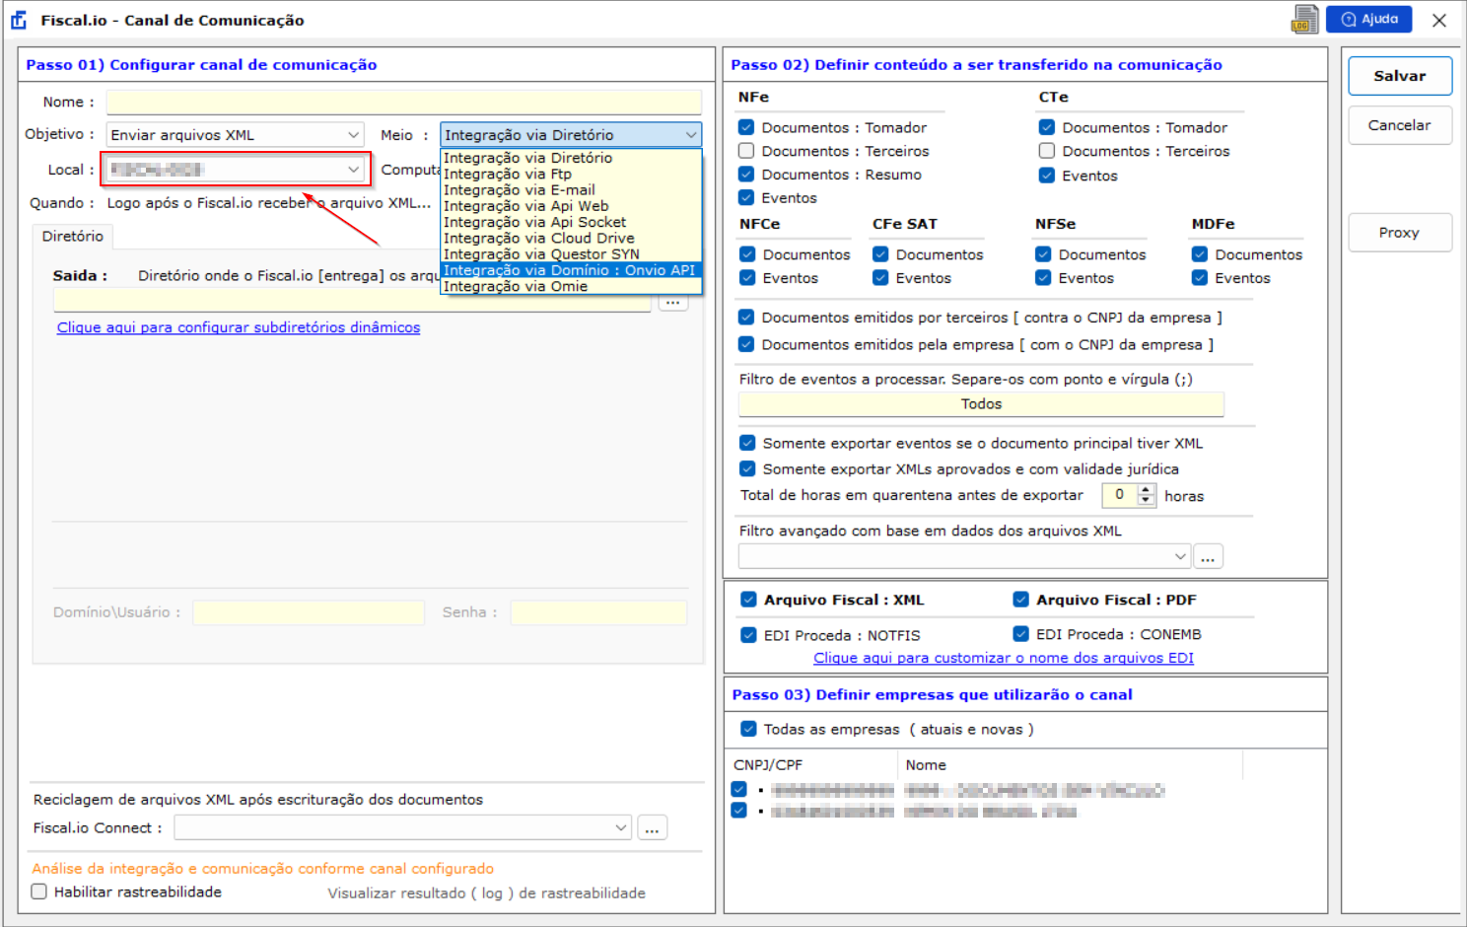Focus the Domínio\Usuário field
1467x927 pixels.
[x=309, y=612]
